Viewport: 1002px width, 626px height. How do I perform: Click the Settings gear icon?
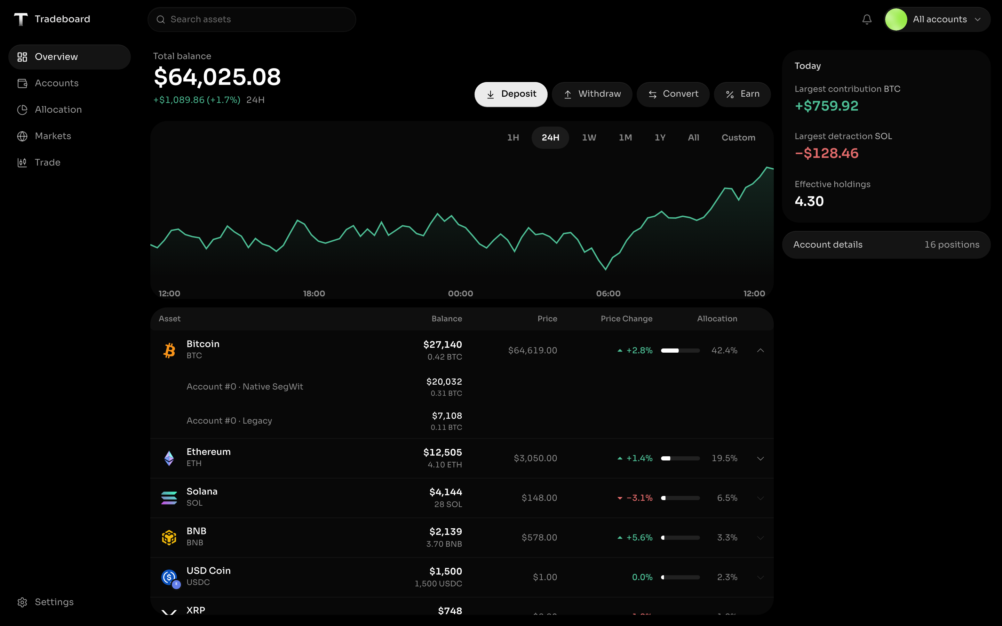(22, 602)
